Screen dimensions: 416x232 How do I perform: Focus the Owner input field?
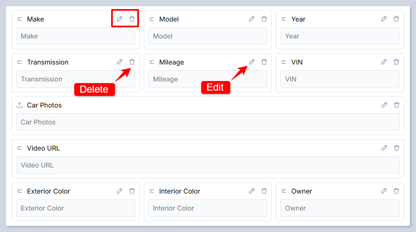[x=340, y=208]
